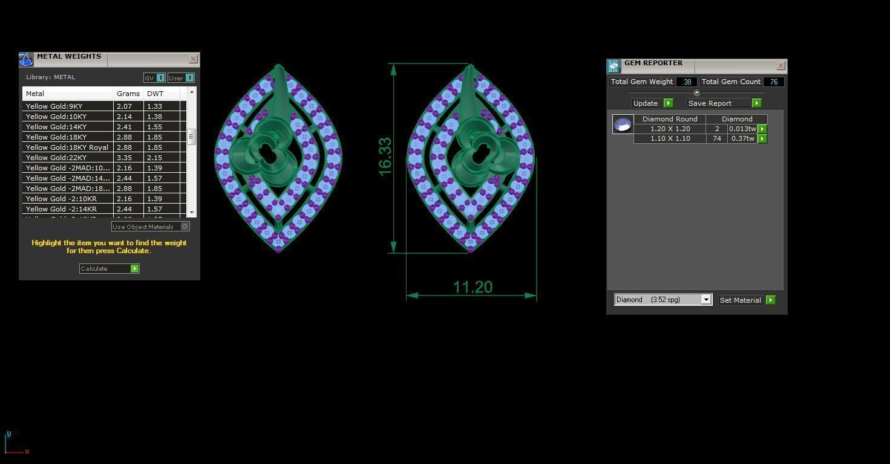The height and width of the screenshot is (464, 890).
Task: Click the left earring model in viewport
Action: pos(278,158)
